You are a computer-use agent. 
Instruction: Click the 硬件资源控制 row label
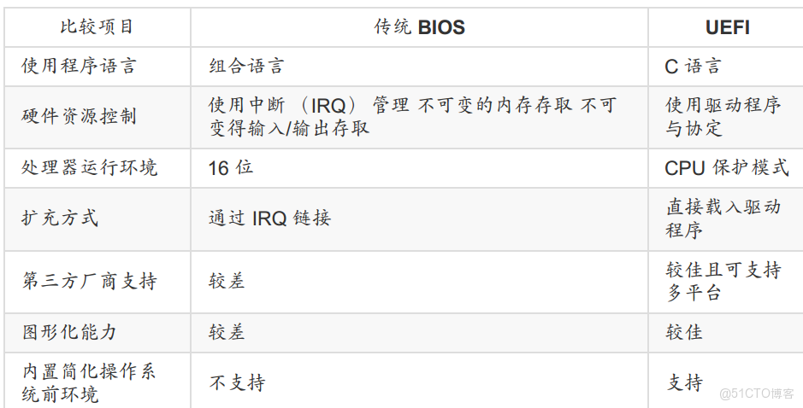pos(79,116)
